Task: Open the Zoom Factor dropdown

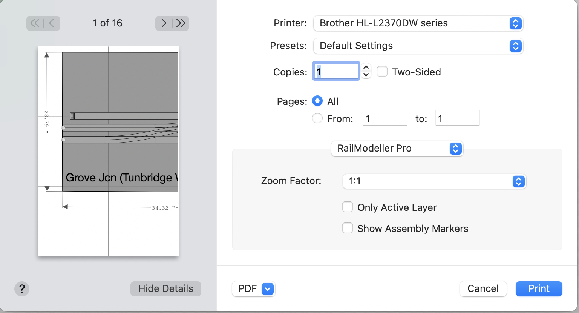Action: [x=434, y=181]
